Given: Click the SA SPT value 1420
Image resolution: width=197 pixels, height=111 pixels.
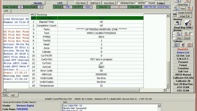Looking at the screenshot, I should 87,7.
